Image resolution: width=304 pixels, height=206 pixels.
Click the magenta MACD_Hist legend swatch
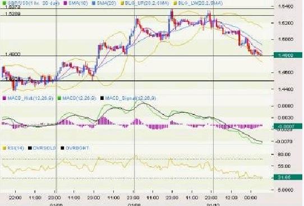[4, 98]
